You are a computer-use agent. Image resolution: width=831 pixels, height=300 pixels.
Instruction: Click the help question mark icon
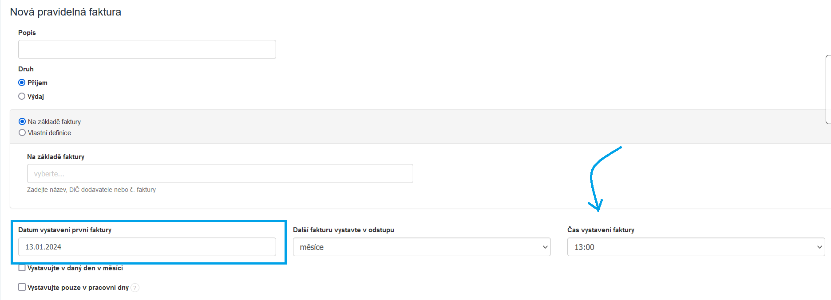click(135, 288)
